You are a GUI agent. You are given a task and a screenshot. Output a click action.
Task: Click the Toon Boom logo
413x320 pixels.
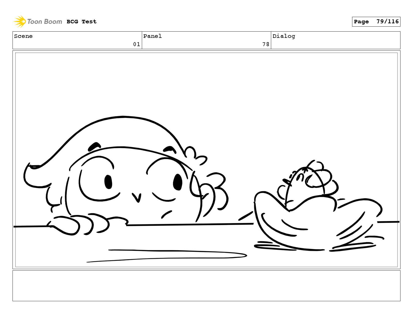coord(38,22)
